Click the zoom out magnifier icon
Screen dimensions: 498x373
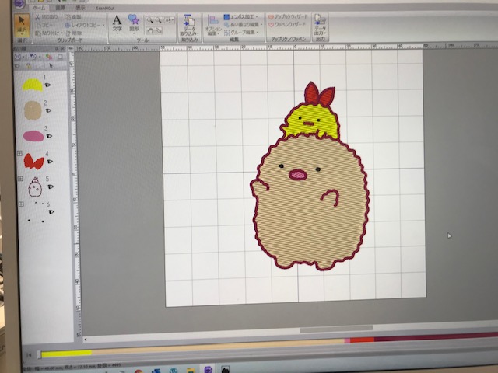click(x=159, y=20)
